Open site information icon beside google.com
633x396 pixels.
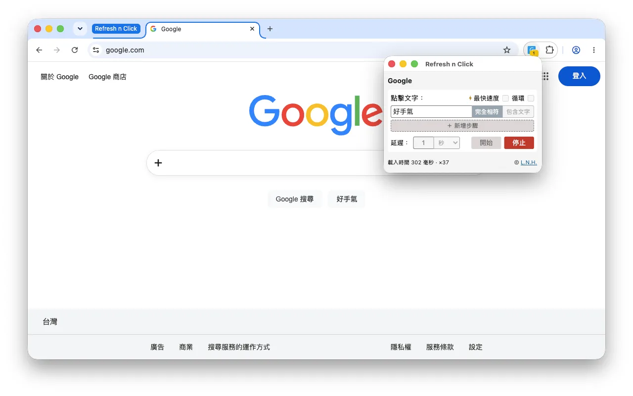(96, 50)
